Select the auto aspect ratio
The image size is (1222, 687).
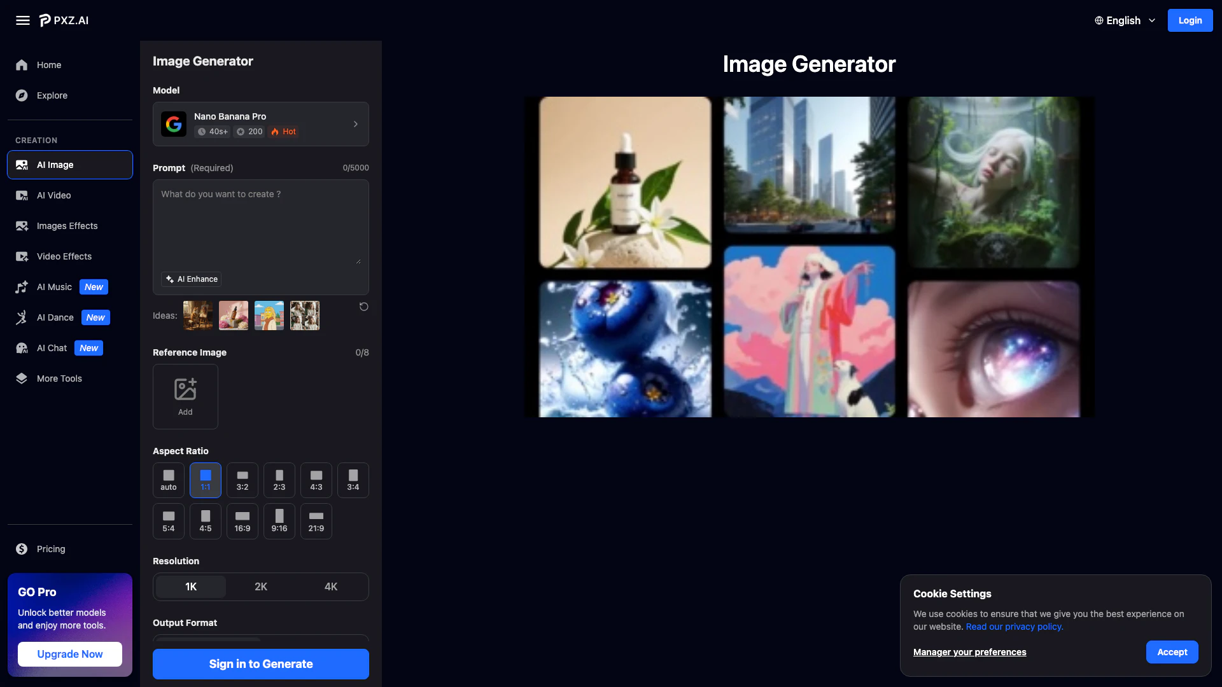click(169, 480)
